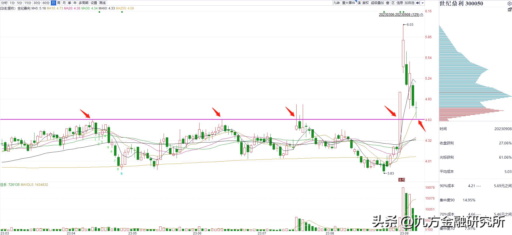Click the MA10: 4.73 indicator label

[x=55, y=8]
